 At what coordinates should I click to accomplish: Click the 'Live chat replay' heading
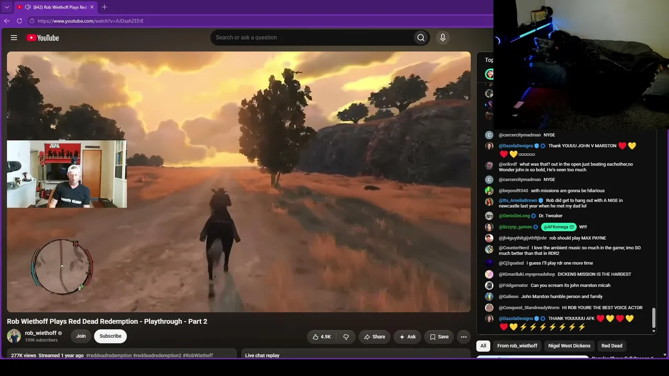(262, 356)
